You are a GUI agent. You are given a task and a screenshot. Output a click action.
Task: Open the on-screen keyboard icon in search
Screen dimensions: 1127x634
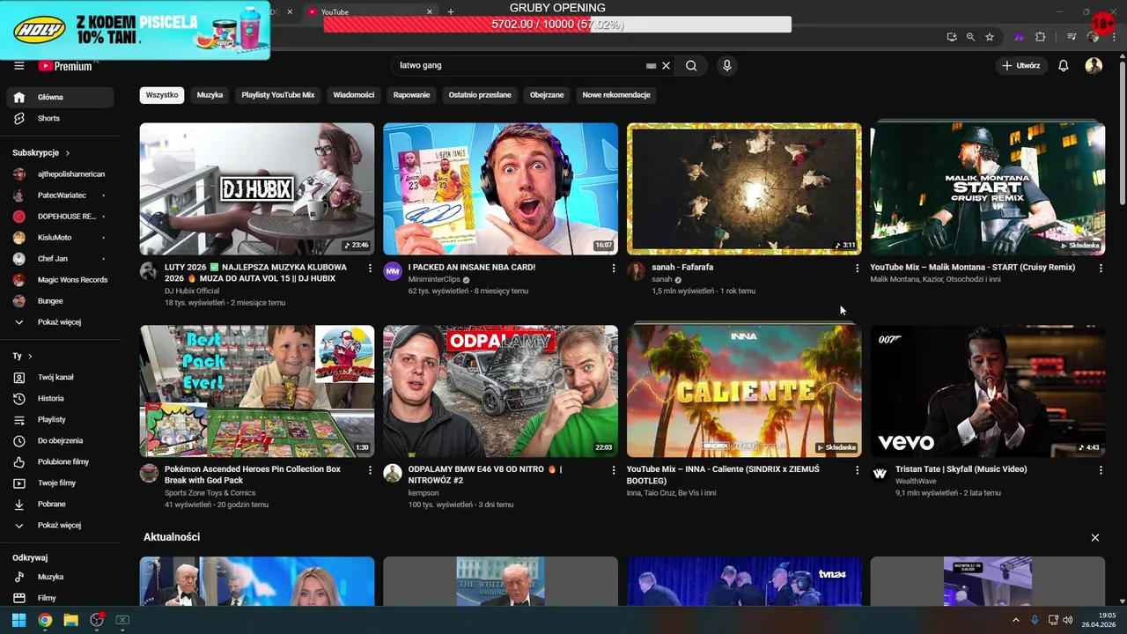(651, 66)
